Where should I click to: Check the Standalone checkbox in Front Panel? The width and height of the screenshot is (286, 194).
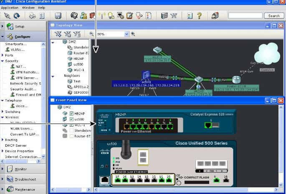point(71,130)
